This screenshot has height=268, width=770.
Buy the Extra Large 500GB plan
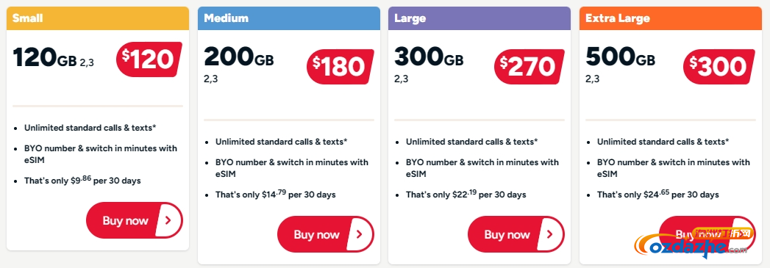(x=707, y=234)
